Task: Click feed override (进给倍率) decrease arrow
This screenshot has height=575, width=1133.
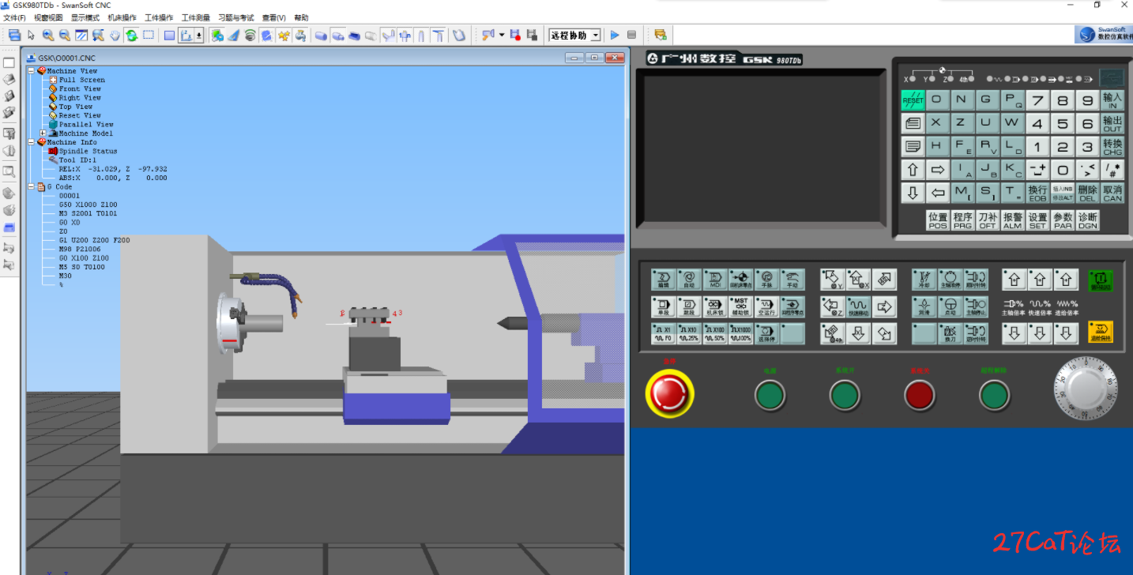Action: (x=1067, y=333)
